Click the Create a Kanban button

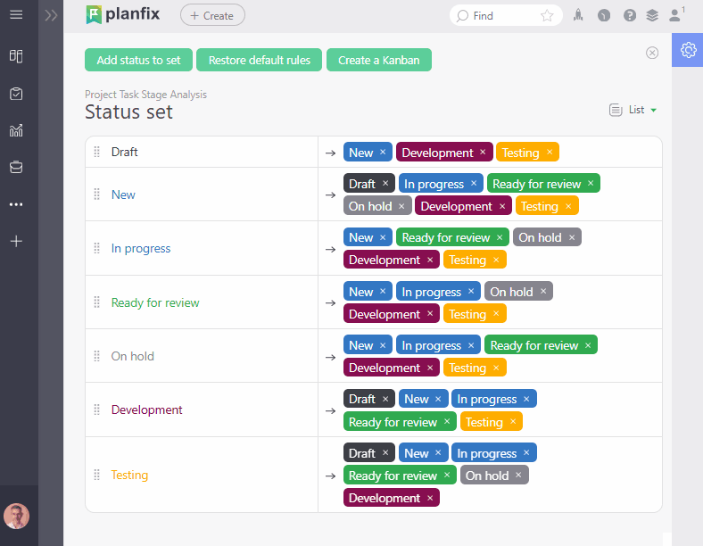tap(379, 60)
